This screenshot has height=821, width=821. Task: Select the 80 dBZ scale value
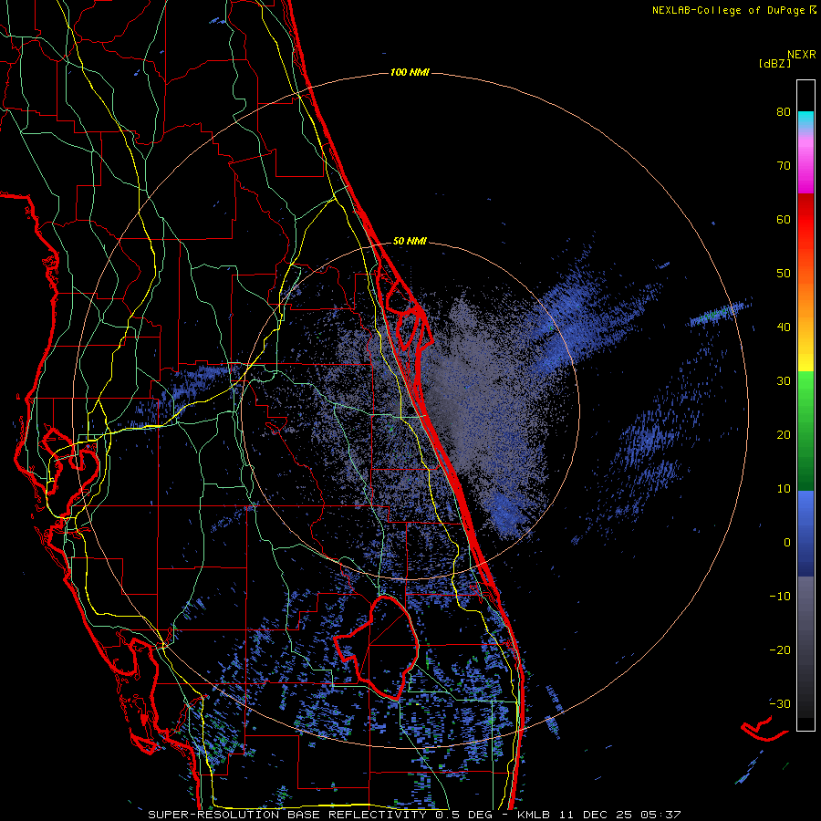click(x=784, y=111)
